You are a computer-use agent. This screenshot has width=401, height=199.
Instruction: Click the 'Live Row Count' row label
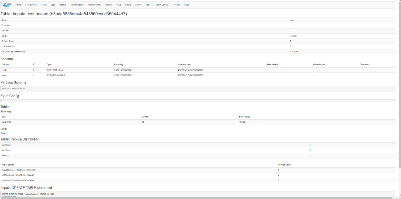tap(9, 46)
